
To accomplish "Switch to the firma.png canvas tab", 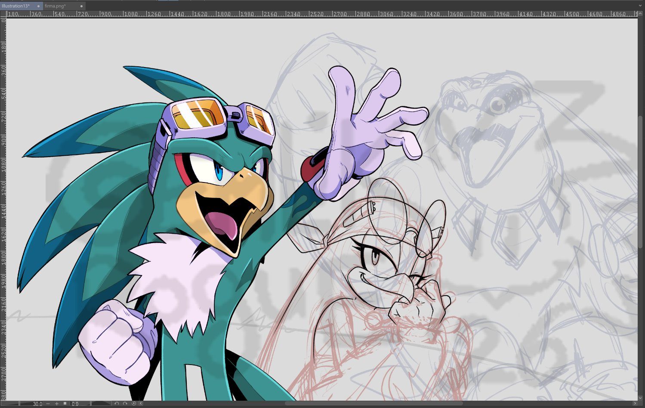I will (x=56, y=6).
